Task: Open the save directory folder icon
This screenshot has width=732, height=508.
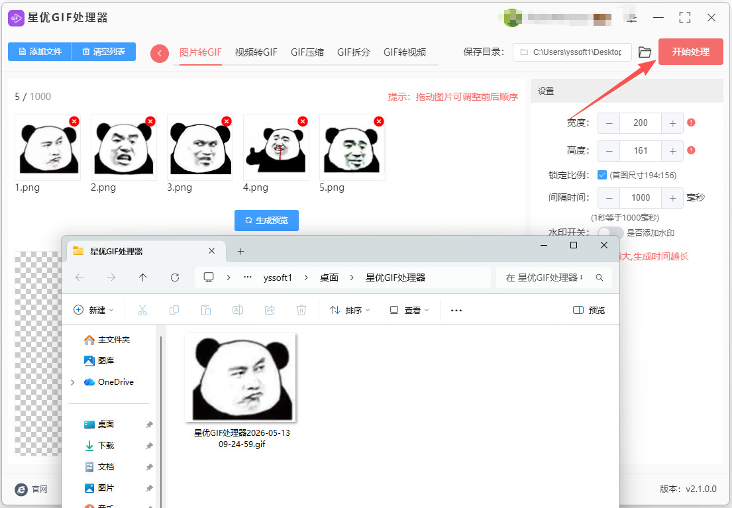Action: click(645, 52)
